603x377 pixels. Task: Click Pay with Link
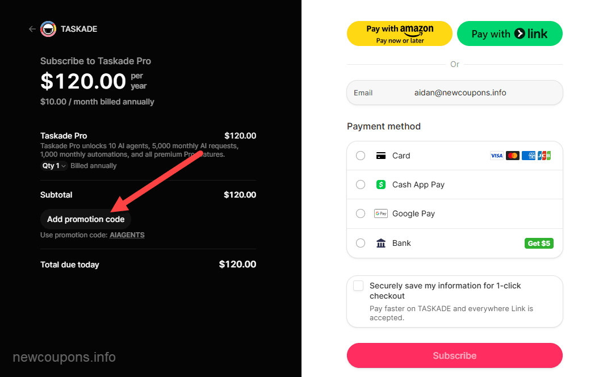point(509,33)
